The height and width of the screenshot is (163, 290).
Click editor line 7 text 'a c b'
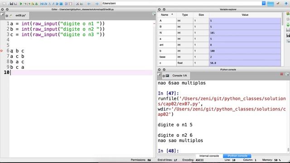(17, 56)
